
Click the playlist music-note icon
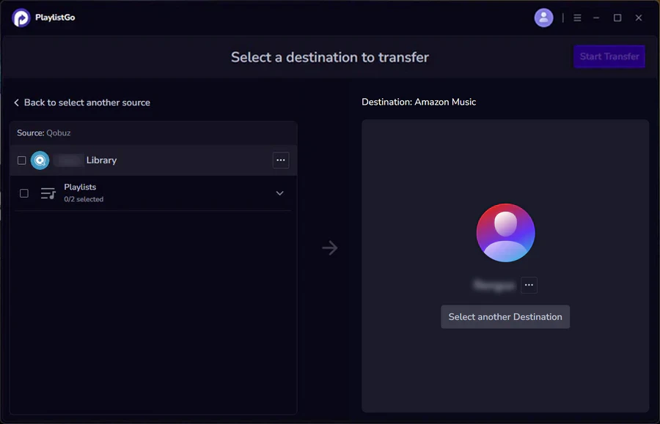click(x=48, y=193)
